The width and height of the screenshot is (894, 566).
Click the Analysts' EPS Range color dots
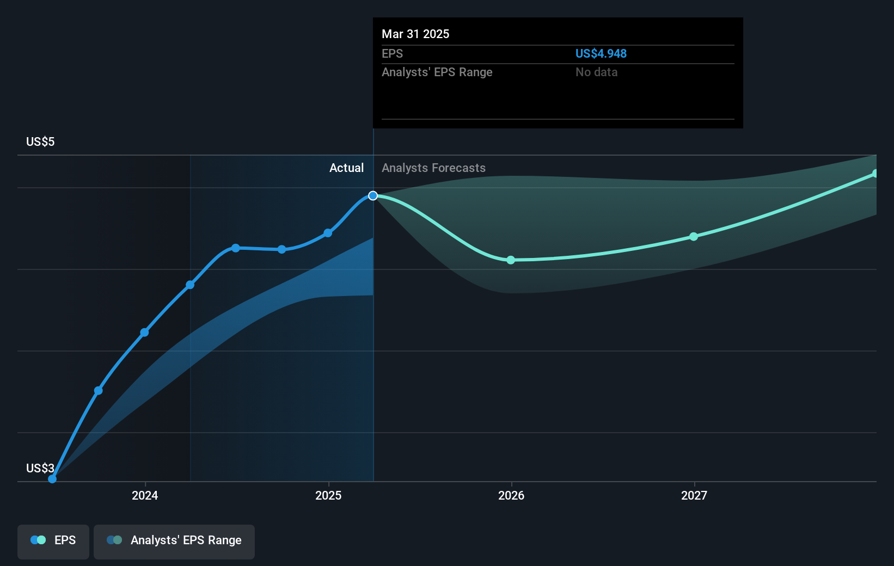114,540
